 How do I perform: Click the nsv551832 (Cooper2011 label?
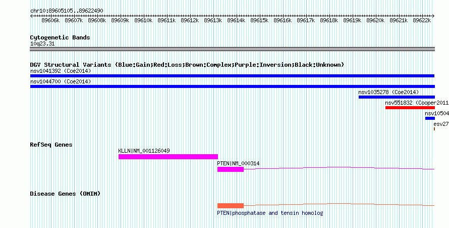coord(417,103)
